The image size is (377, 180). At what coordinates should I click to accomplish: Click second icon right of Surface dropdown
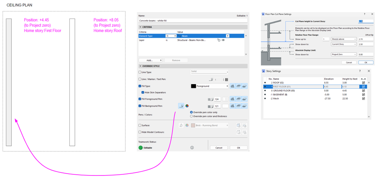(245, 125)
